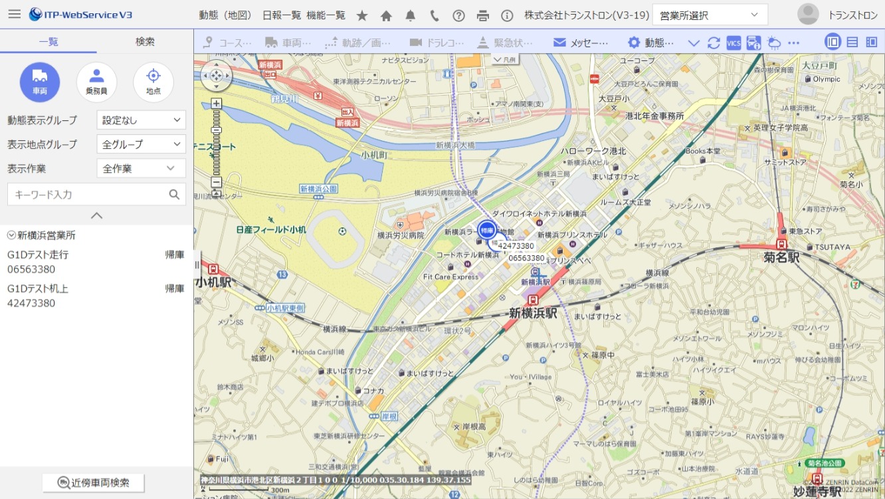This screenshot has height=499, width=885.
Task: Click the 42473380 label on the map
Action: point(516,246)
